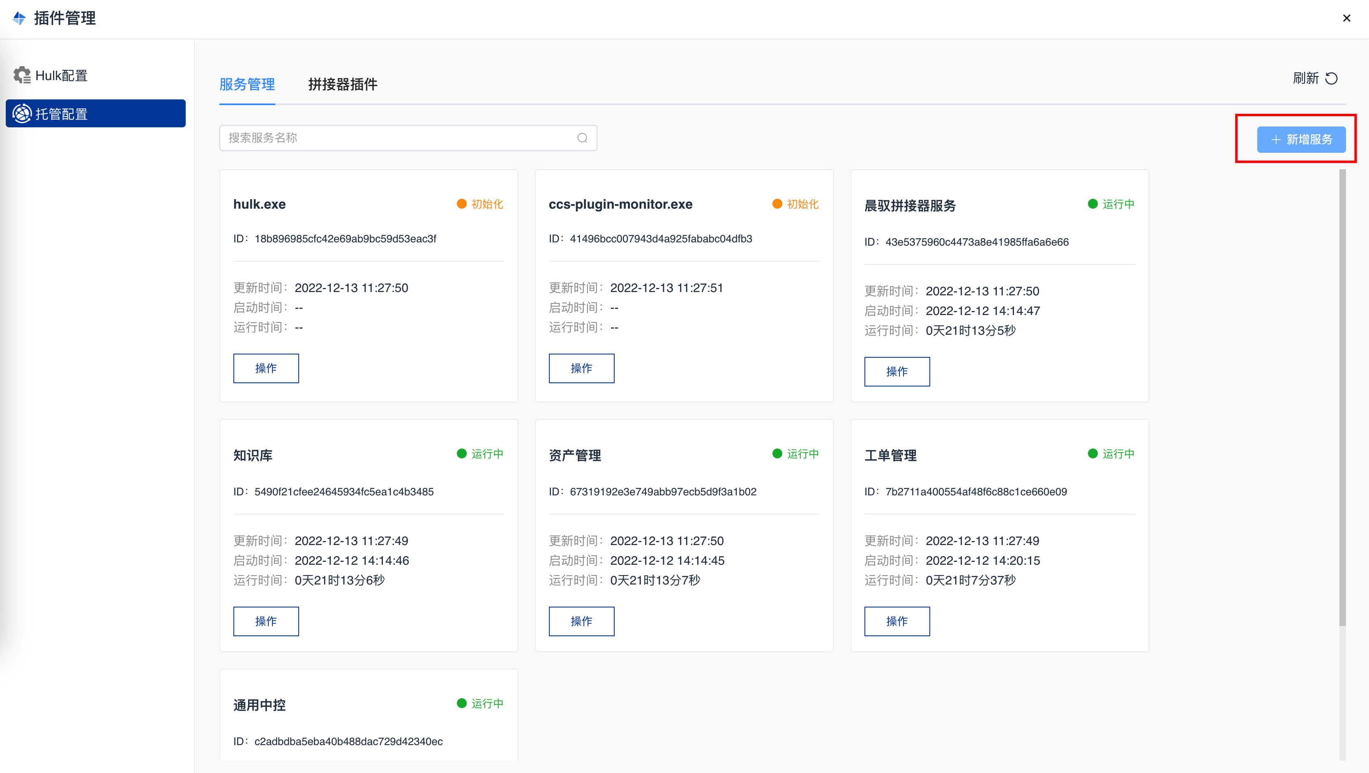Open the Hulk配置 sidebar item
Image resolution: width=1369 pixels, height=773 pixels.
[x=96, y=76]
